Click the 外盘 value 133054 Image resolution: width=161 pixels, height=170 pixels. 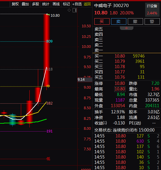(118, 106)
